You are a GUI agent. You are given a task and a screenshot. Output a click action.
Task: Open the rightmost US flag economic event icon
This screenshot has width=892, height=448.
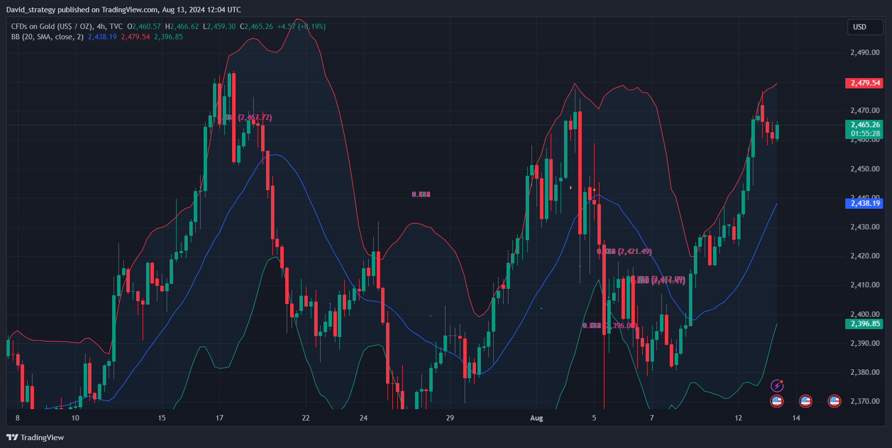834,401
